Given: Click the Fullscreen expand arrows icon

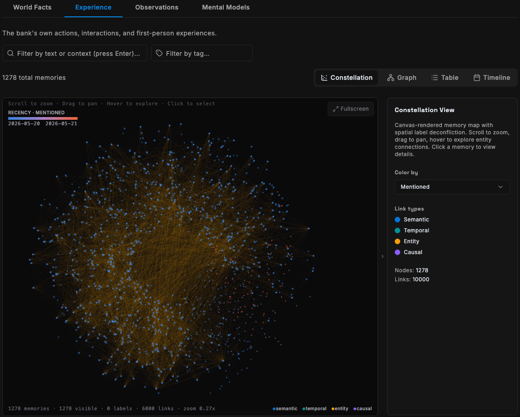Looking at the screenshot, I should coord(336,109).
